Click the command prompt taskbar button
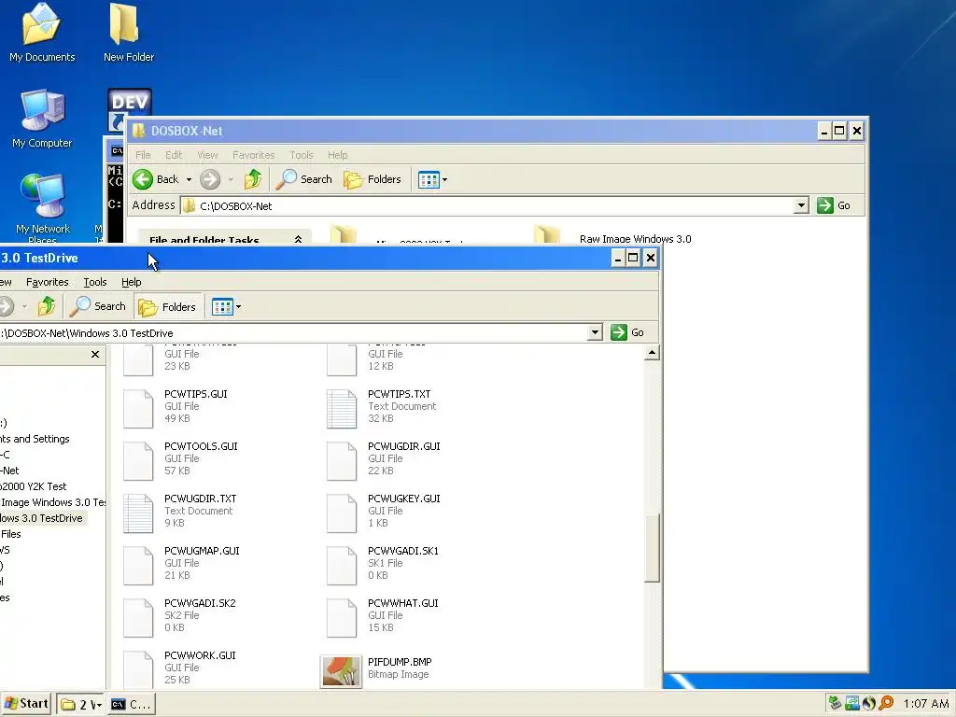Screen dimensions: 956x717 coord(131,704)
